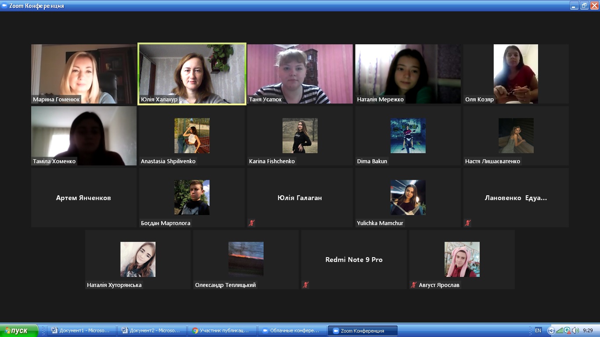The width and height of the screenshot is (600, 337).
Task: Click muted microphone icon on Юлія Галаган tile
Action: (x=251, y=223)
